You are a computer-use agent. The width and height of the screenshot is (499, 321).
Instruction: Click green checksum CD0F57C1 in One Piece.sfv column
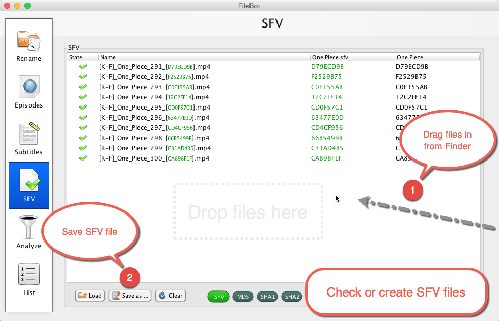pyautogui.click(x=327, y=108)
